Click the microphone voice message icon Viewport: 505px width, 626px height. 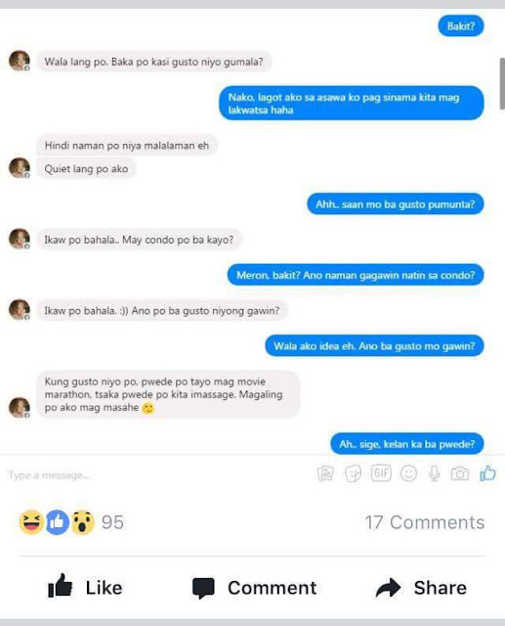(434, 473)
